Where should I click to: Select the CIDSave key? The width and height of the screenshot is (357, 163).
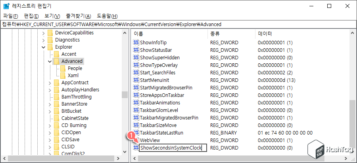(71, 140)
